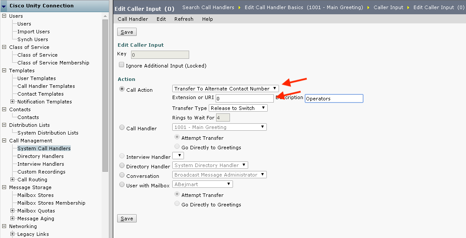Open Contact Templates page
The image size is (466, 238).
pos(40,93)
